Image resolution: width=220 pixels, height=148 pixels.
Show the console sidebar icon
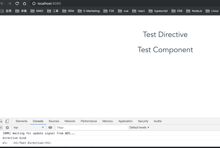pyautogui.click(x=1, y=128)
